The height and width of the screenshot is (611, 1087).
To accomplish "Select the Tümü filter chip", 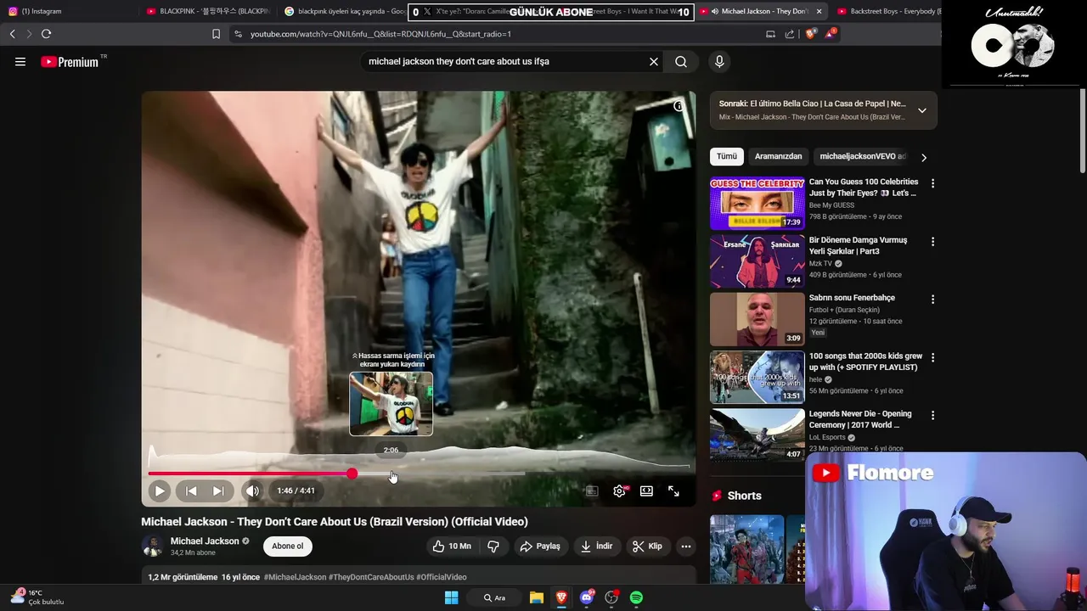I will pyautogui.click(x=727, y=156).
